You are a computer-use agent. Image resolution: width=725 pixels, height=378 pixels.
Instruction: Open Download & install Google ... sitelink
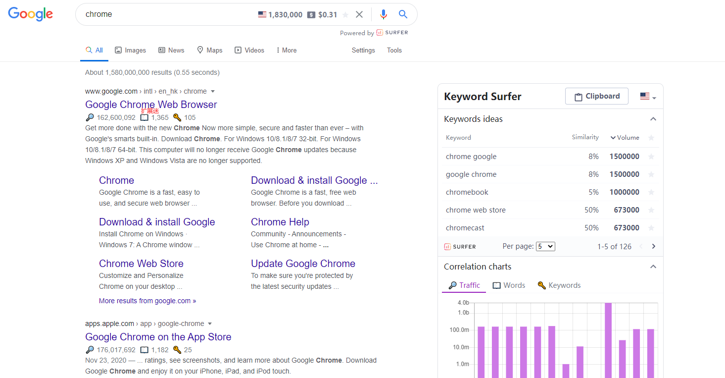point(314,180)
